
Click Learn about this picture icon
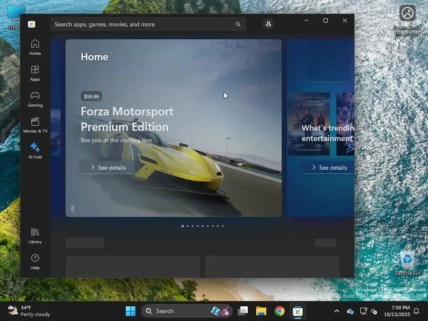(407, 21)
